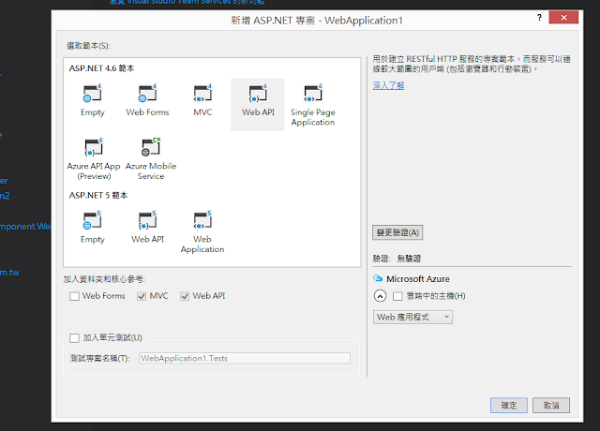Image resolution: width=600 pixels, height=431 pixels.
Task: Click the Microsoft Azure cloud icon
Action: coord(378,278)
